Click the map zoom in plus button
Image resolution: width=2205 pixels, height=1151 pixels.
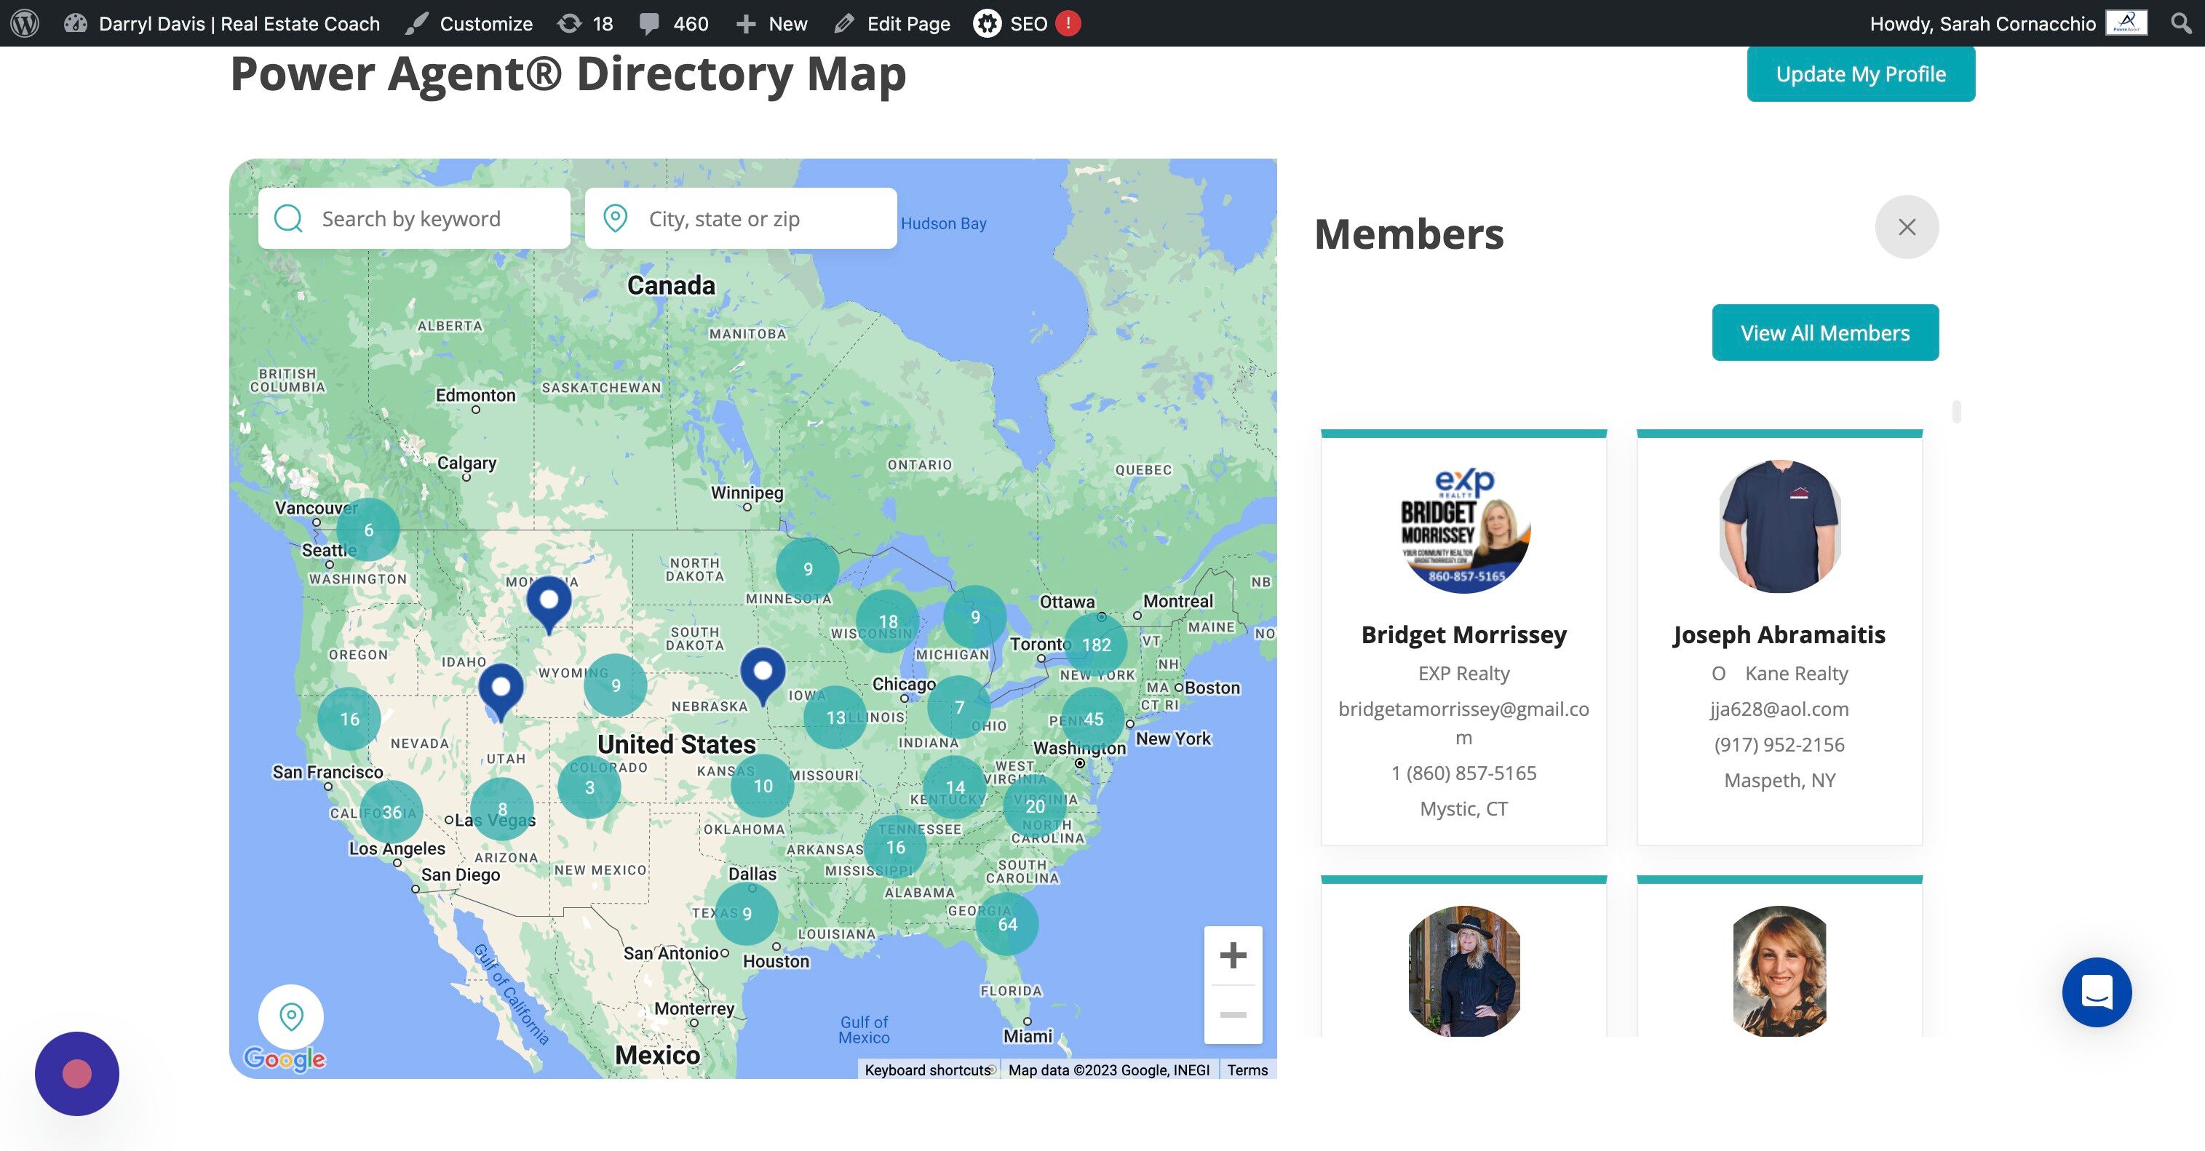point(1233,955)
